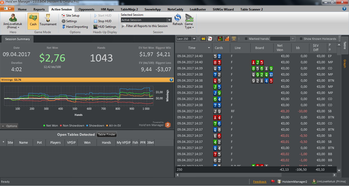This screenshot has height=186, width=349.
Task: Switch to the vertical Graph tab
Action: pos(345,64)
